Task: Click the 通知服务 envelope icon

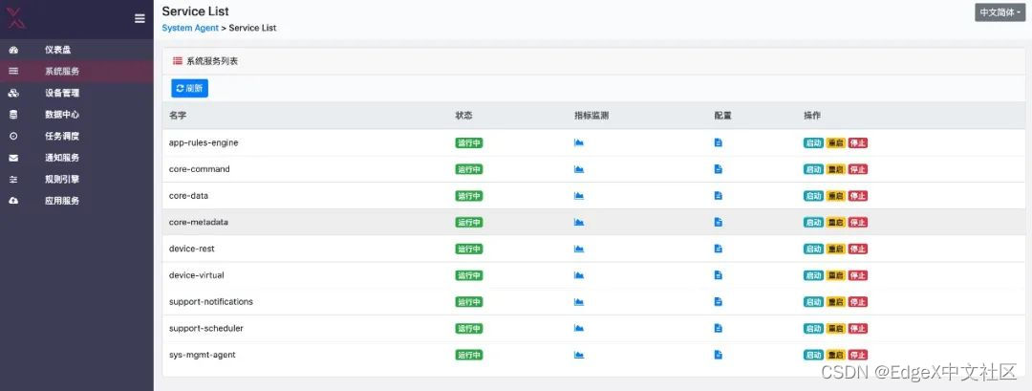Action: (x=13, y=158)
